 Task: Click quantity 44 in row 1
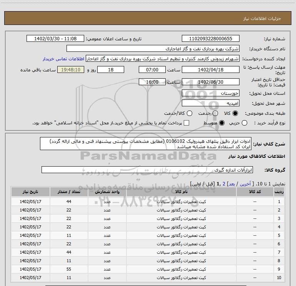tap(69, 202)
